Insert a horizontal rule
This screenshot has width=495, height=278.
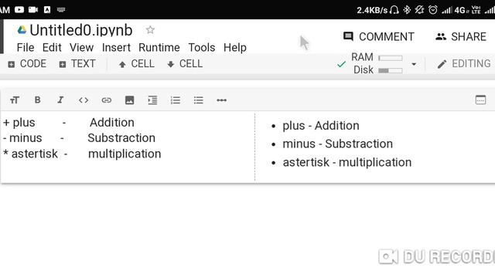(222, 100)
